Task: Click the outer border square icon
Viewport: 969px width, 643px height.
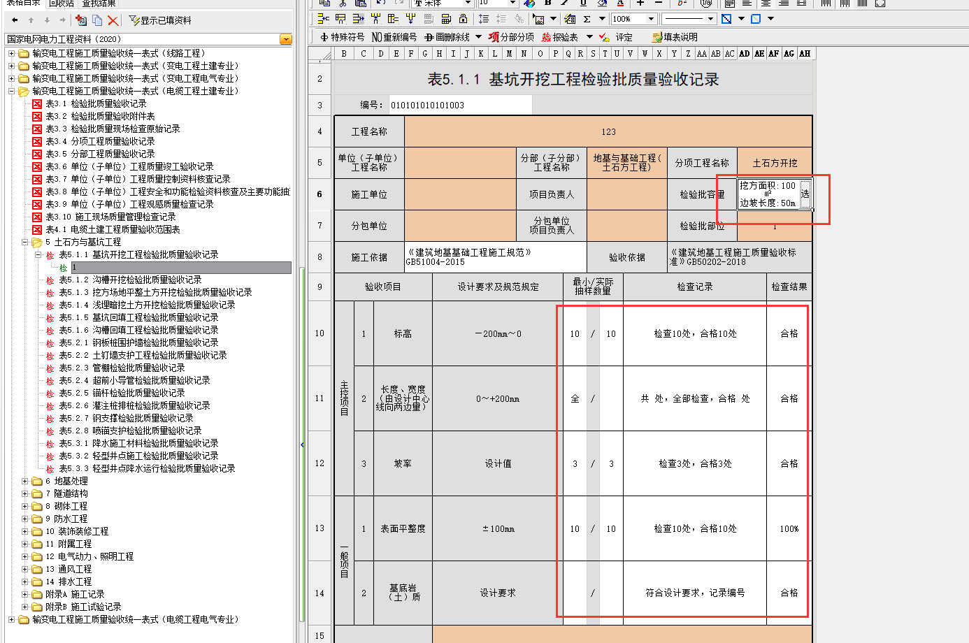Action: coord(756,19)
